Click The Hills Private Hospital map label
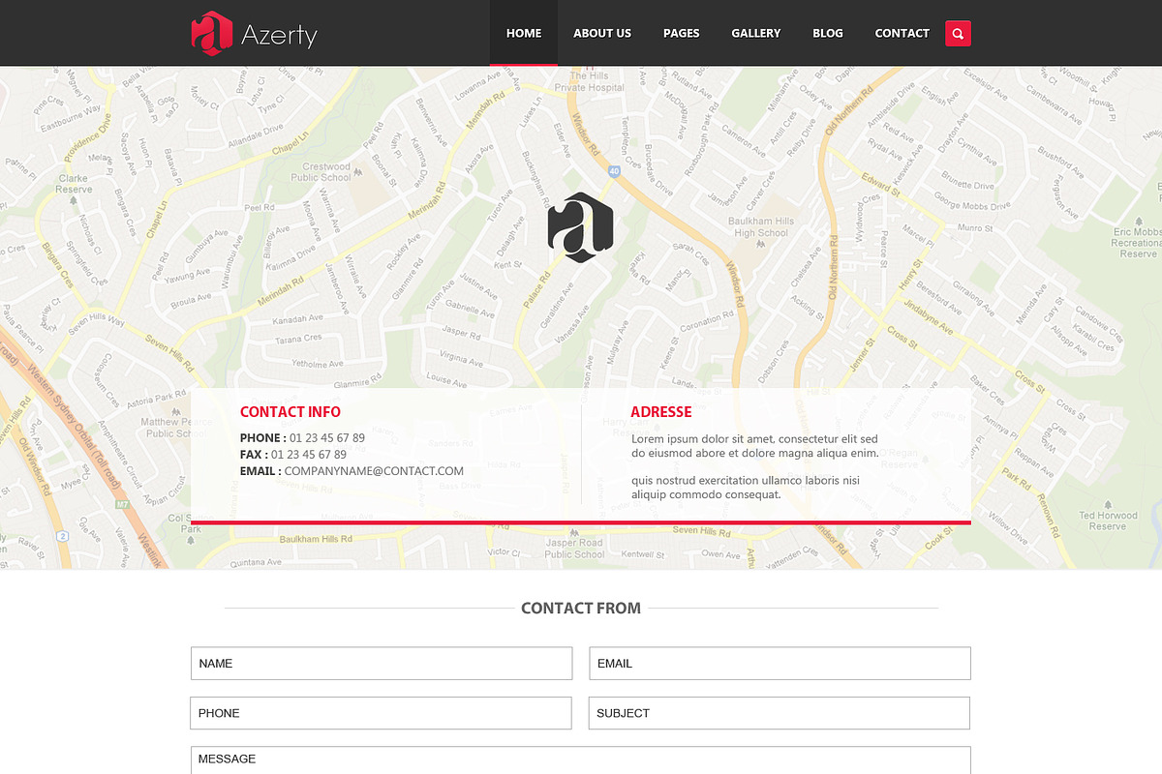Viewport: 1162px width, 774px height. tap(590, 81)
